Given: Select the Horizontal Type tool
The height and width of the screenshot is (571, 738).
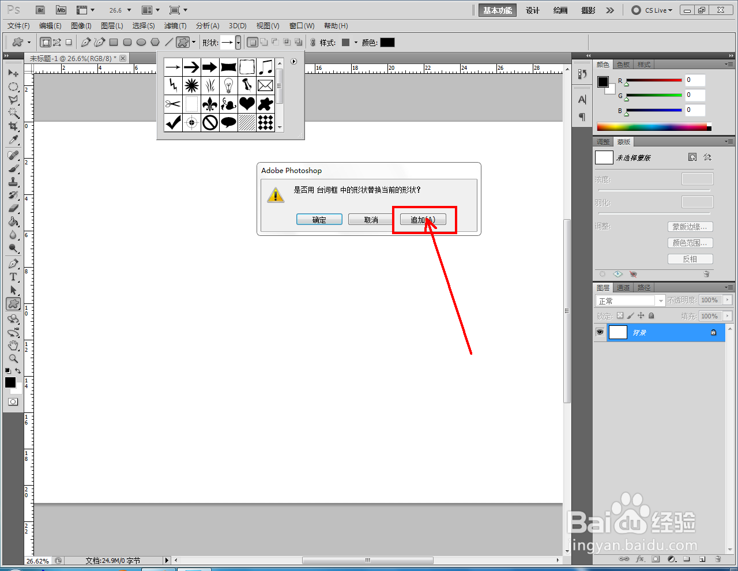Looking at the screenshot, I should point(13,277).
